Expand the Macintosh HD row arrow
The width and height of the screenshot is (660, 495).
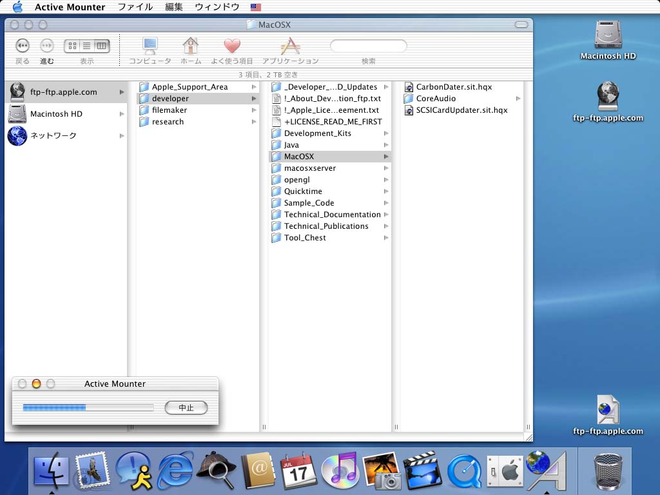click(122, 113)
